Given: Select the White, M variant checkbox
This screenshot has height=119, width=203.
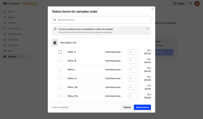Looking at the screenshot, I should [60, 61].
